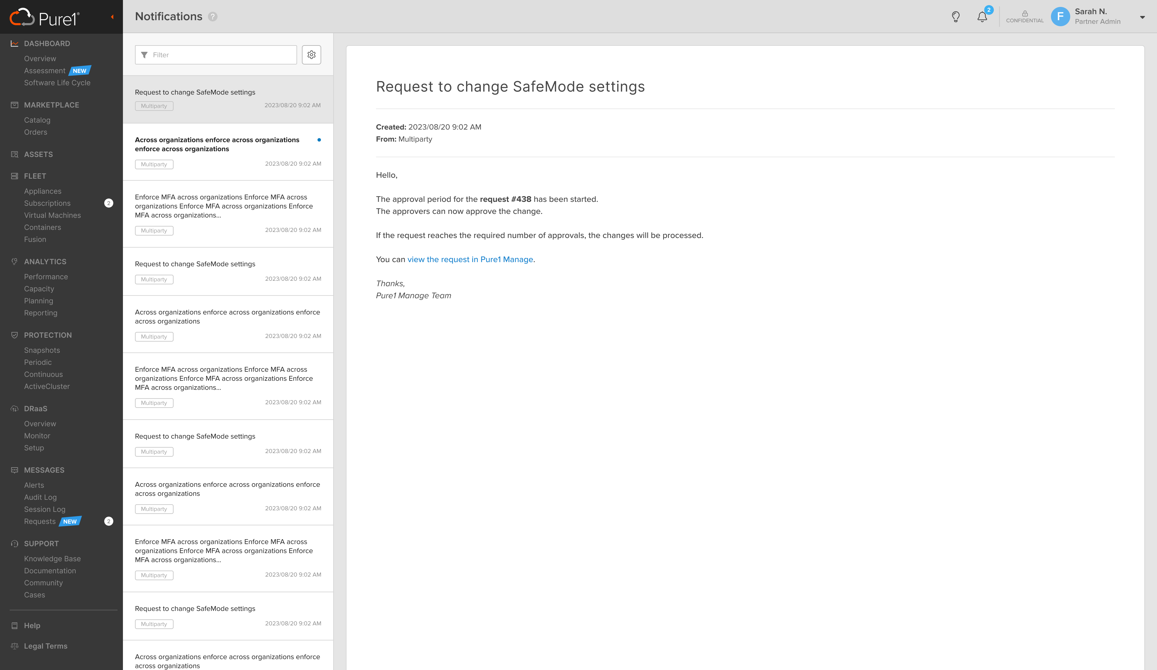Click the lightbulb tips icon

pos(955,17)
